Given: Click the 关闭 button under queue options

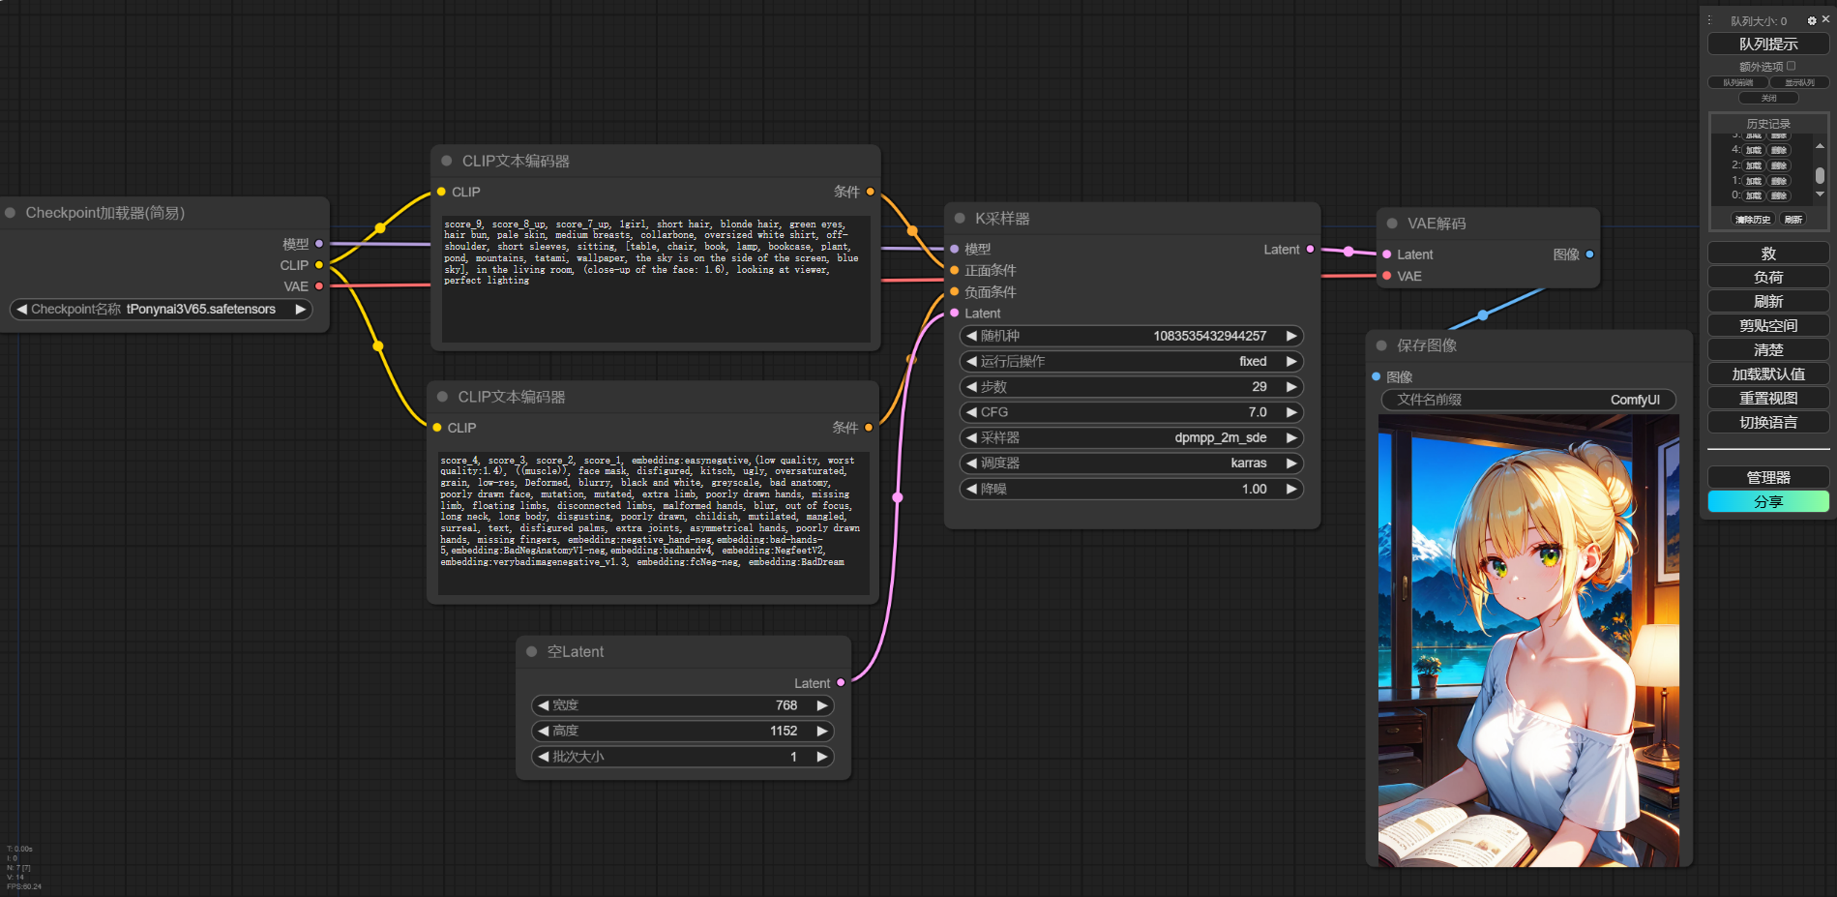Looking at the screenshot, I should [1768, 98].
